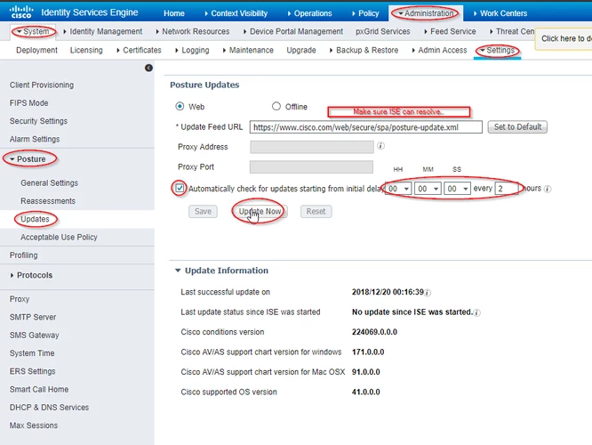The height and width of the screenshot is (445, 592).
Task: Click the Update Now button
Action: pos(260,211)
